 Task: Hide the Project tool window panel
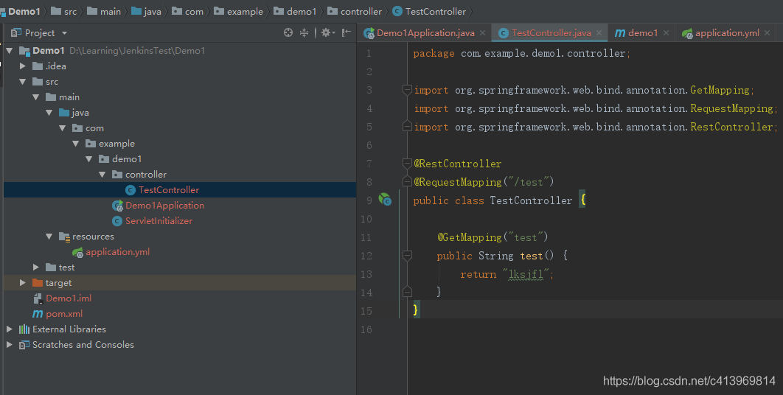(346, 32)
